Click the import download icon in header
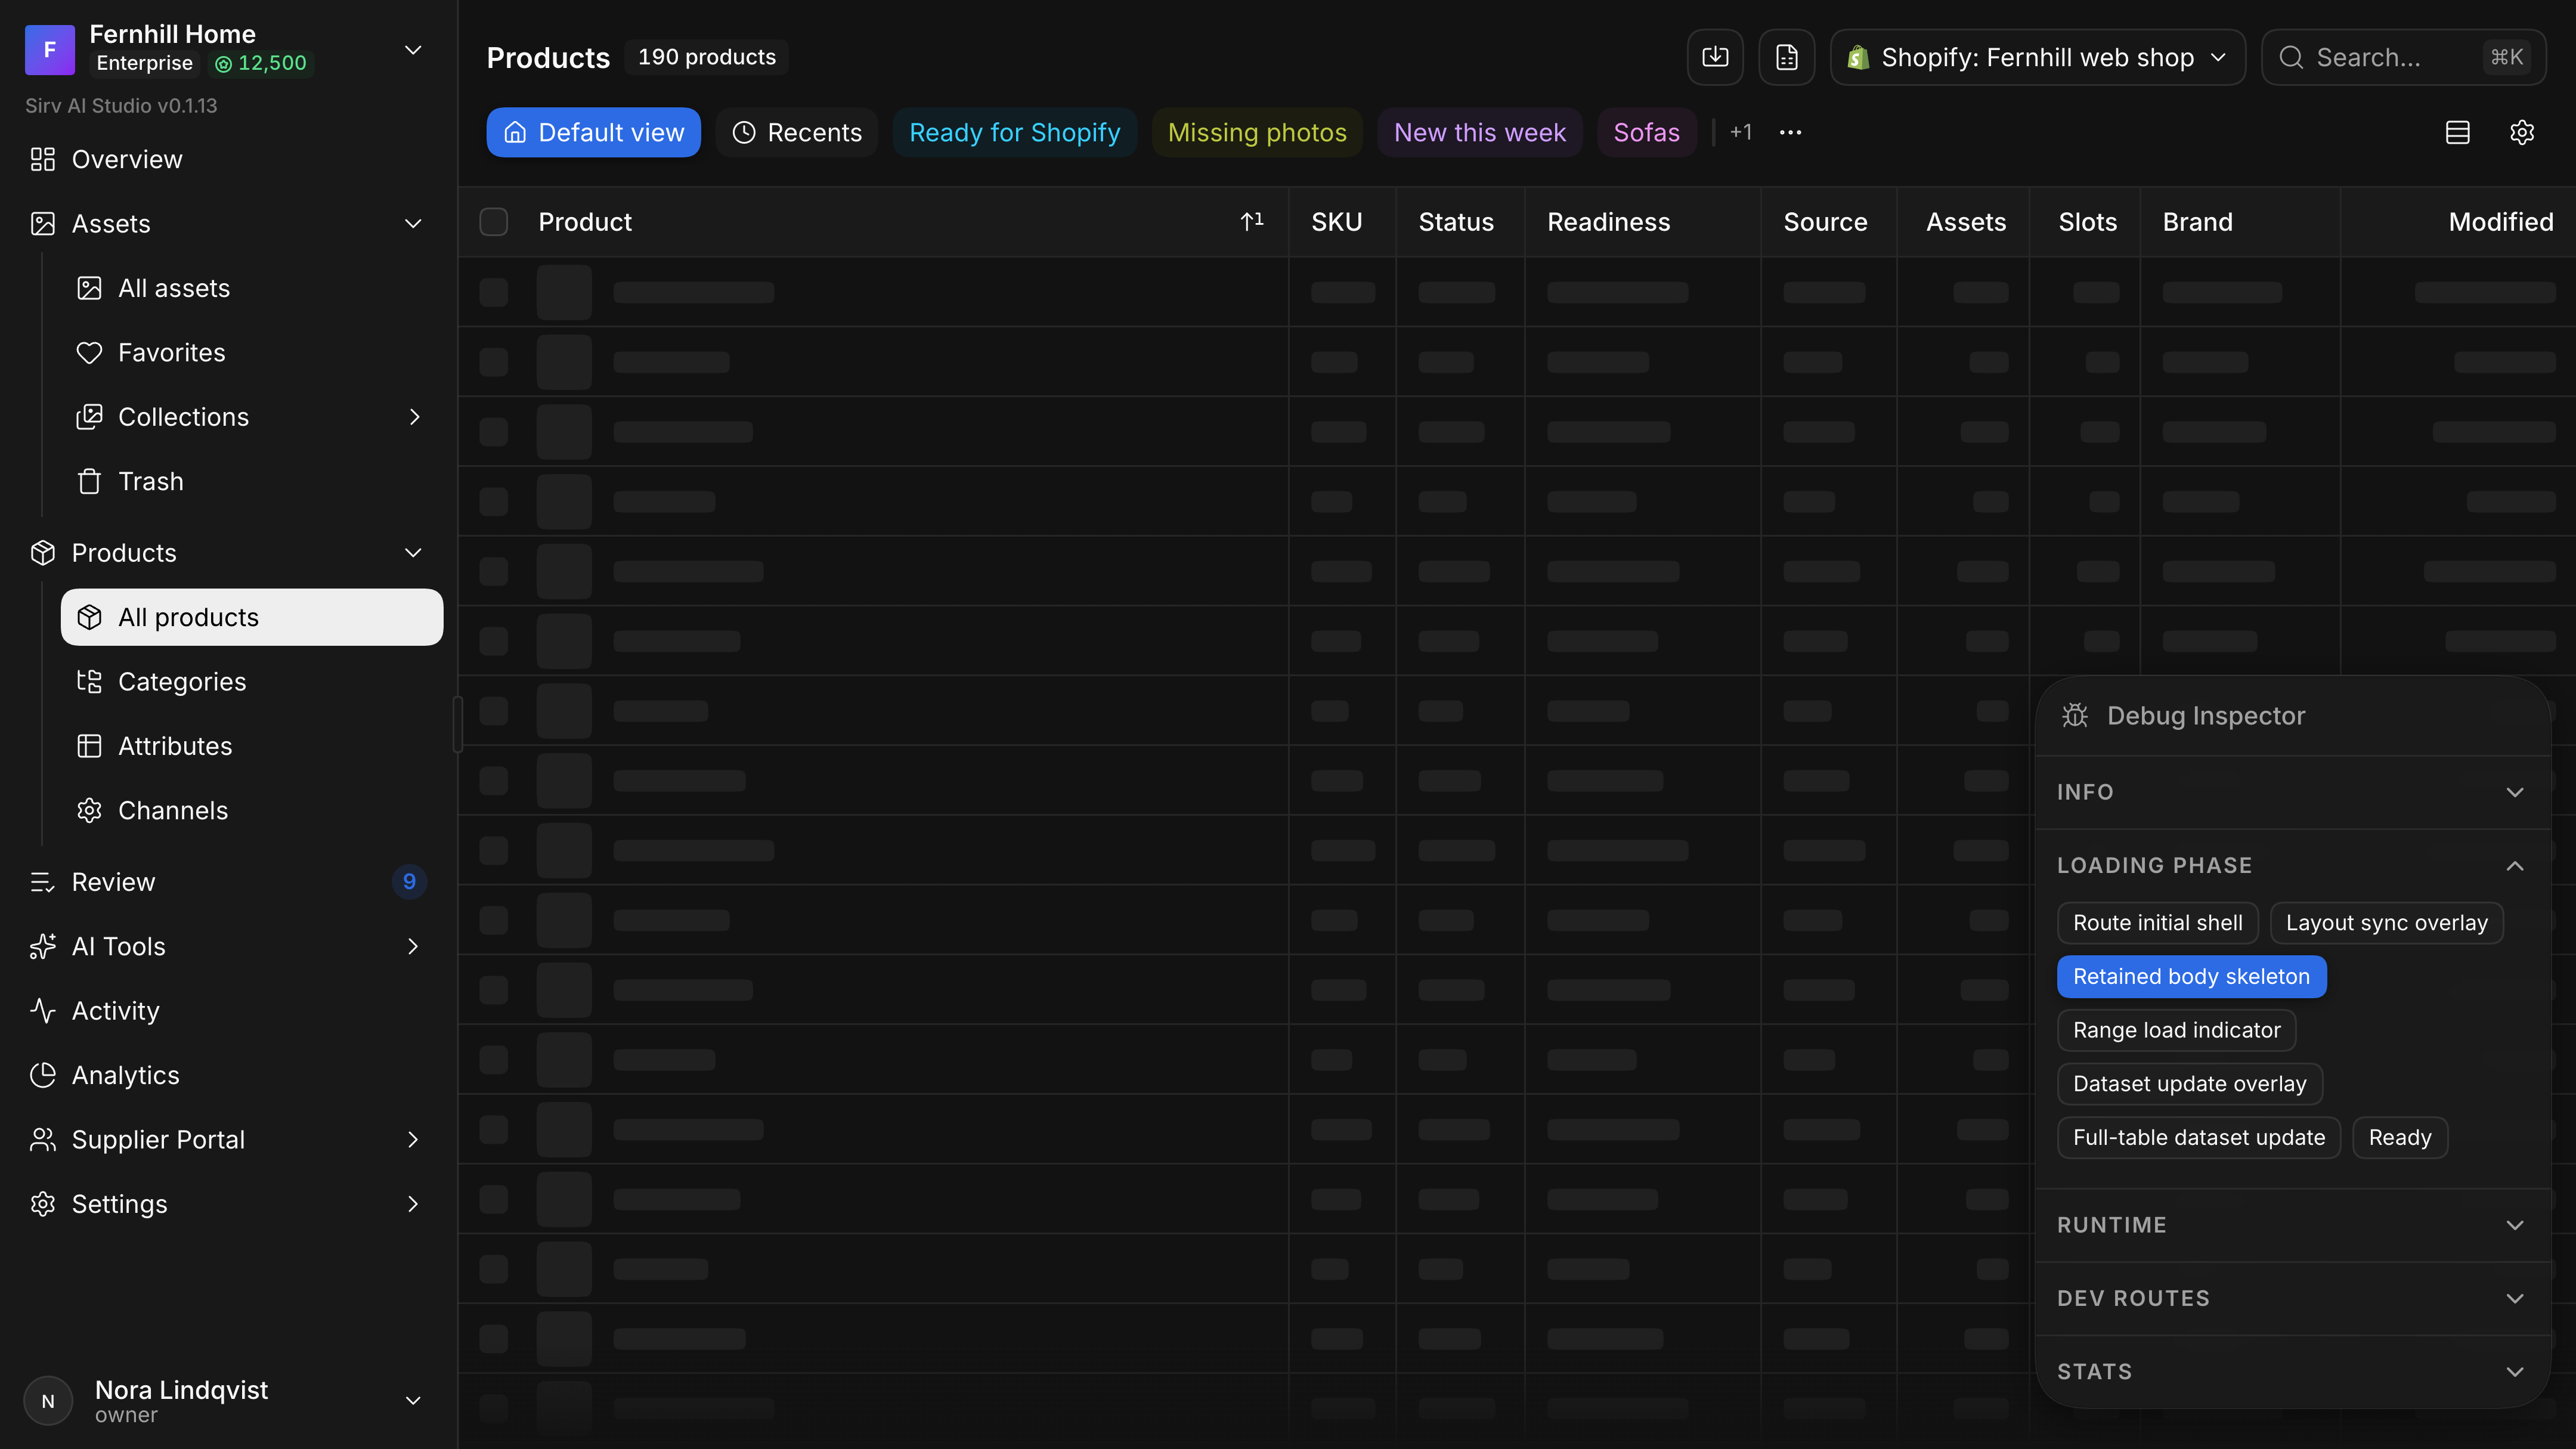The height and width of the screenshot is (1449, 2576). click(1715, 57)
